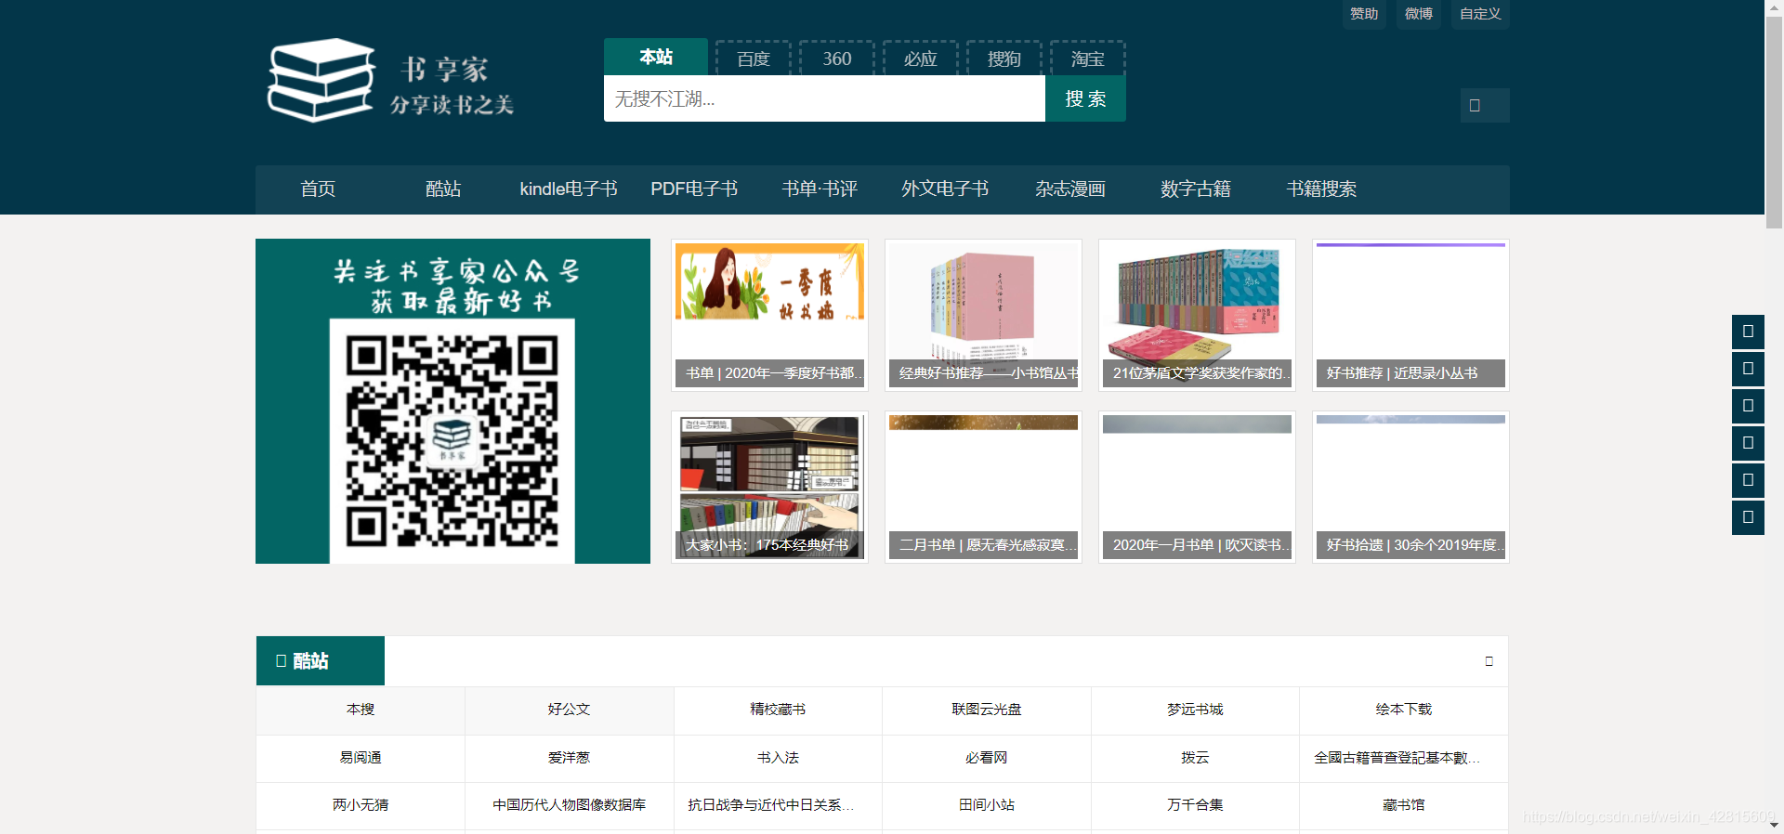Open the 两小无猜 site link

point(361,805)
